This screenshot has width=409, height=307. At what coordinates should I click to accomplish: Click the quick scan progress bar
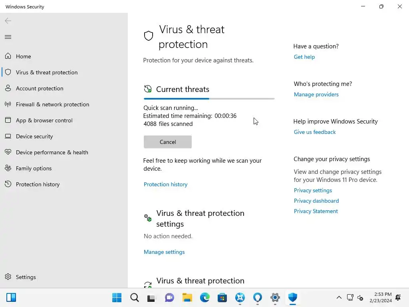tap(209, 99)
